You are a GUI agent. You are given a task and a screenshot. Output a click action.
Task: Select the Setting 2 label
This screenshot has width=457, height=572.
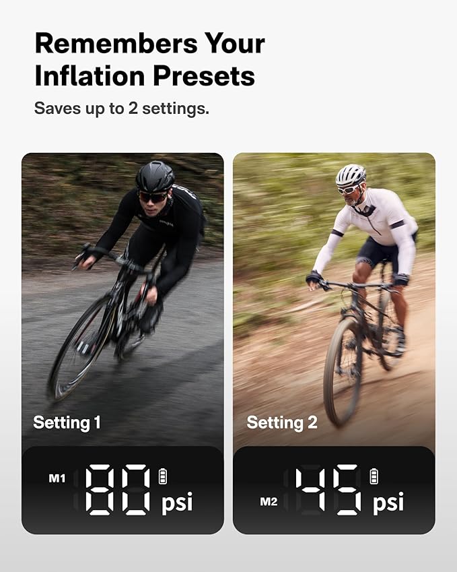[281, 422]
